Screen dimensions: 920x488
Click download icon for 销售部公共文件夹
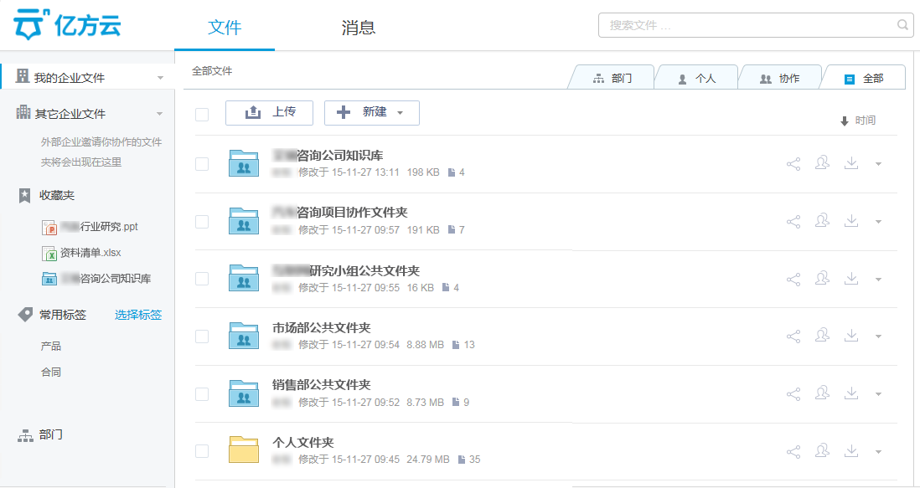click(x=851, y=393)
